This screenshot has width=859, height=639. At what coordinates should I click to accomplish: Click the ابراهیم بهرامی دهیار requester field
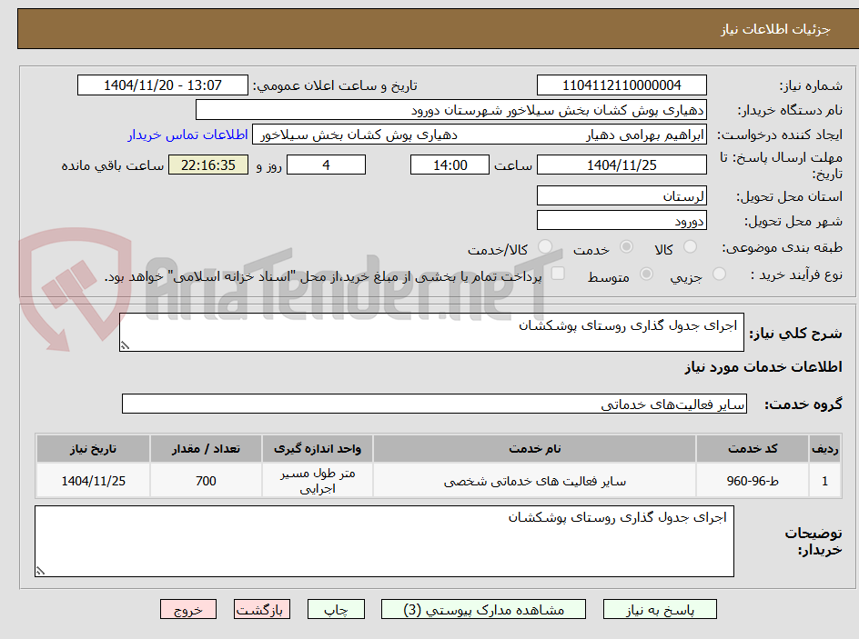click(x=480, y=135)
